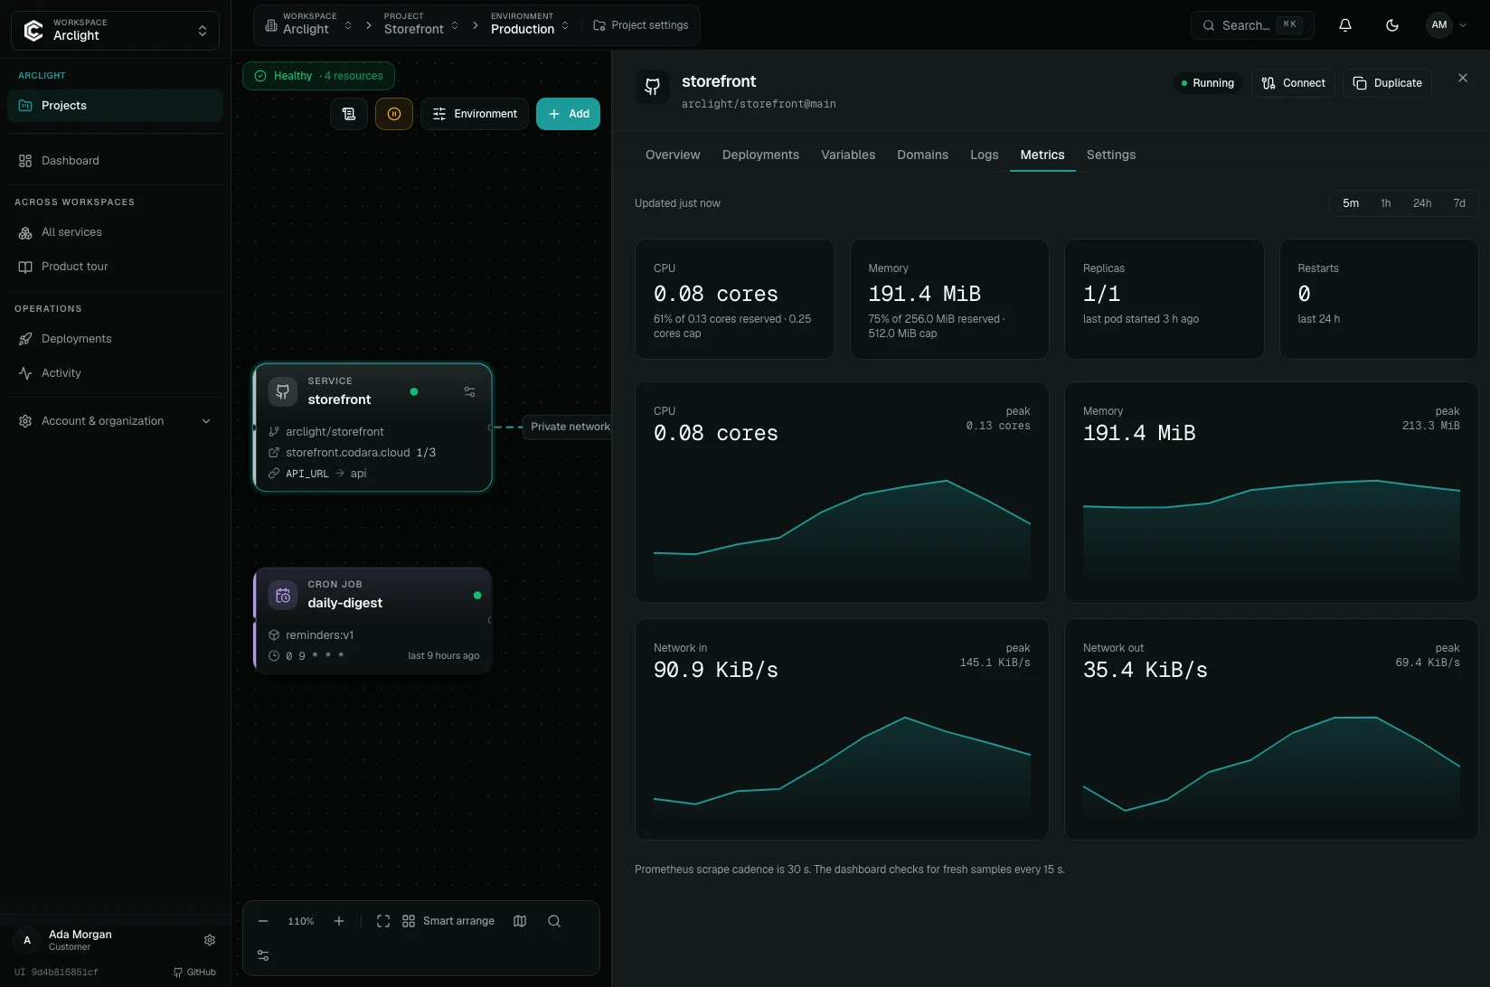Open Project settings
Screen dimensions: 1490x987
[640, 25]
